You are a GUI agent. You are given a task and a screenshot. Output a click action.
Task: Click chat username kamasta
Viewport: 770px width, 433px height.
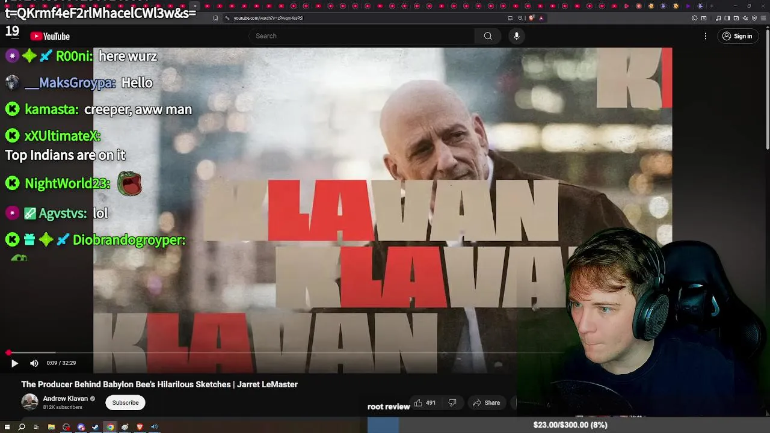click(52, 109)
